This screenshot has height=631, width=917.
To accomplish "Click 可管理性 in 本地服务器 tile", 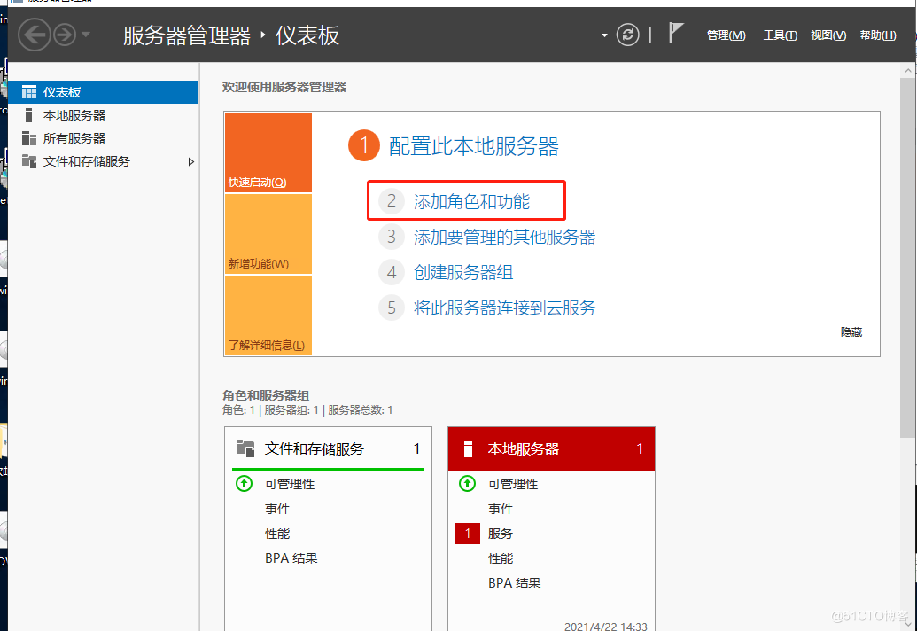I will pyautogui.click(x=513, y=484).
